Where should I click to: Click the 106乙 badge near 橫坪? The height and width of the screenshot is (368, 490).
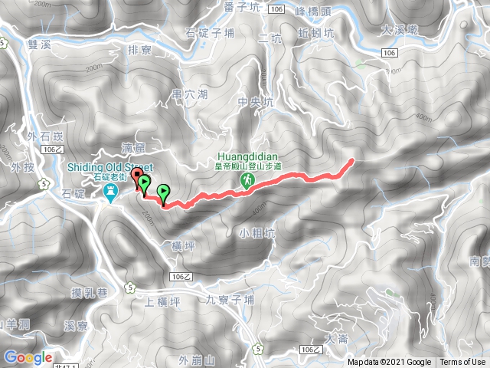coord(181,277)
